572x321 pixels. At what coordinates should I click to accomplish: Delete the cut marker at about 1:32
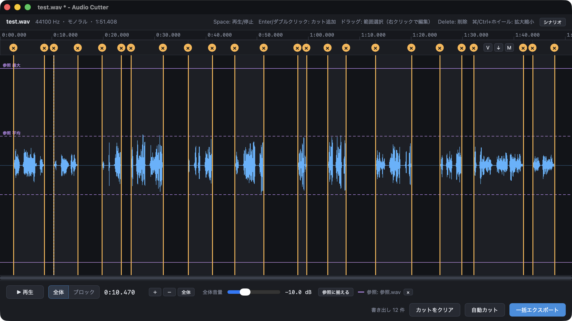pos(474,48)
